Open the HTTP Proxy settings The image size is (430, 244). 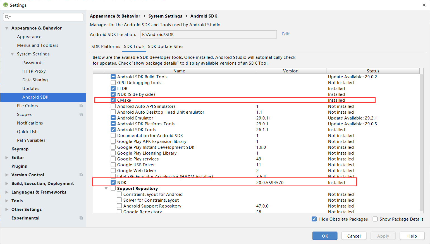pyautogui.click(x=34, y=71)
